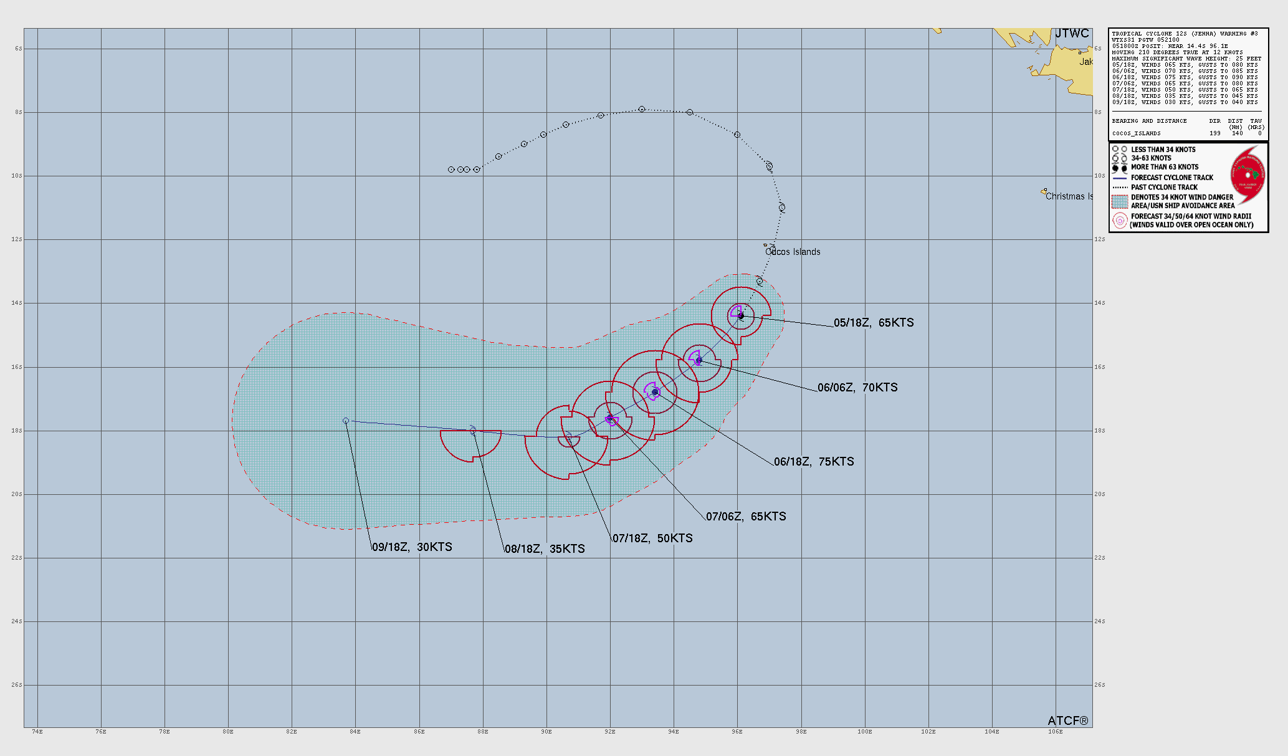Click the '09/18Z, 30KTS' forecast label
Screen dimensions: 1288x756
[412, 547]
